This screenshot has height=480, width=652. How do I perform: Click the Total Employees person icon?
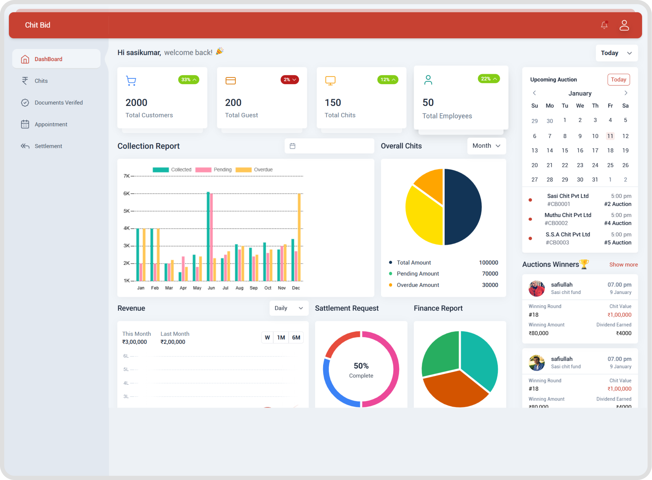click(428, 80)
